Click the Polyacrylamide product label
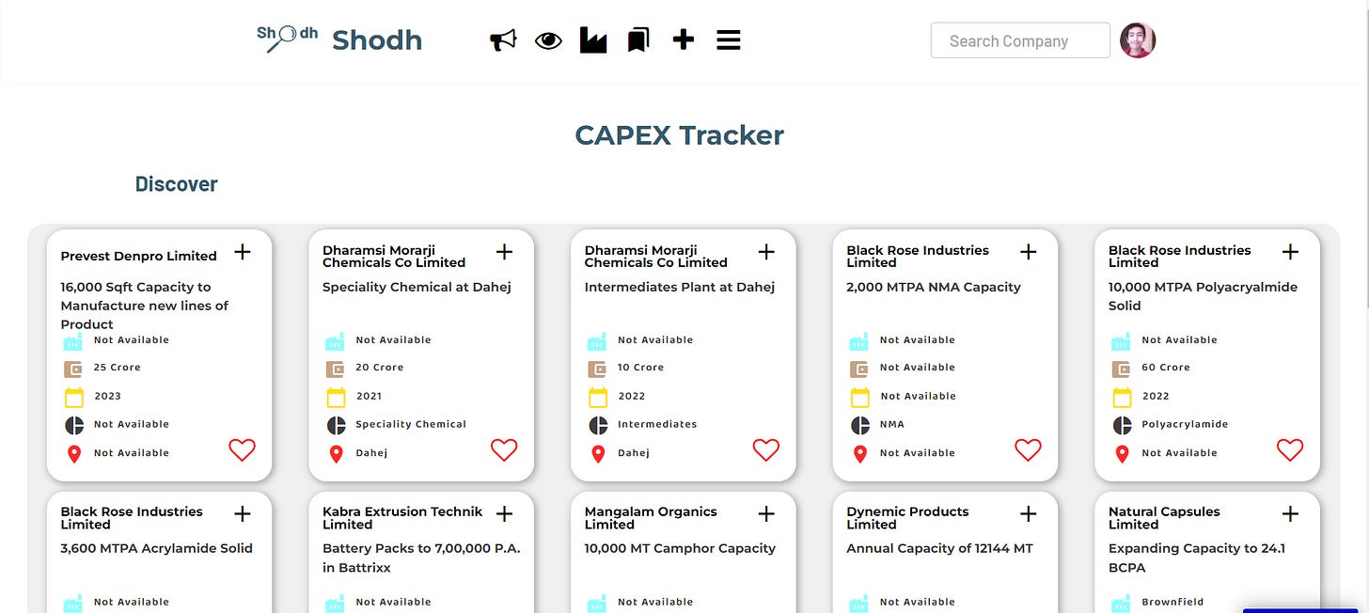This screenshot has width=1369, height=613. click(x=1185, y=424)
